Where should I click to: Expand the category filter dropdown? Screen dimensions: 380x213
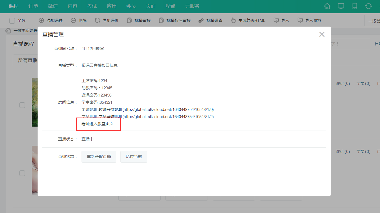[372, 21]
